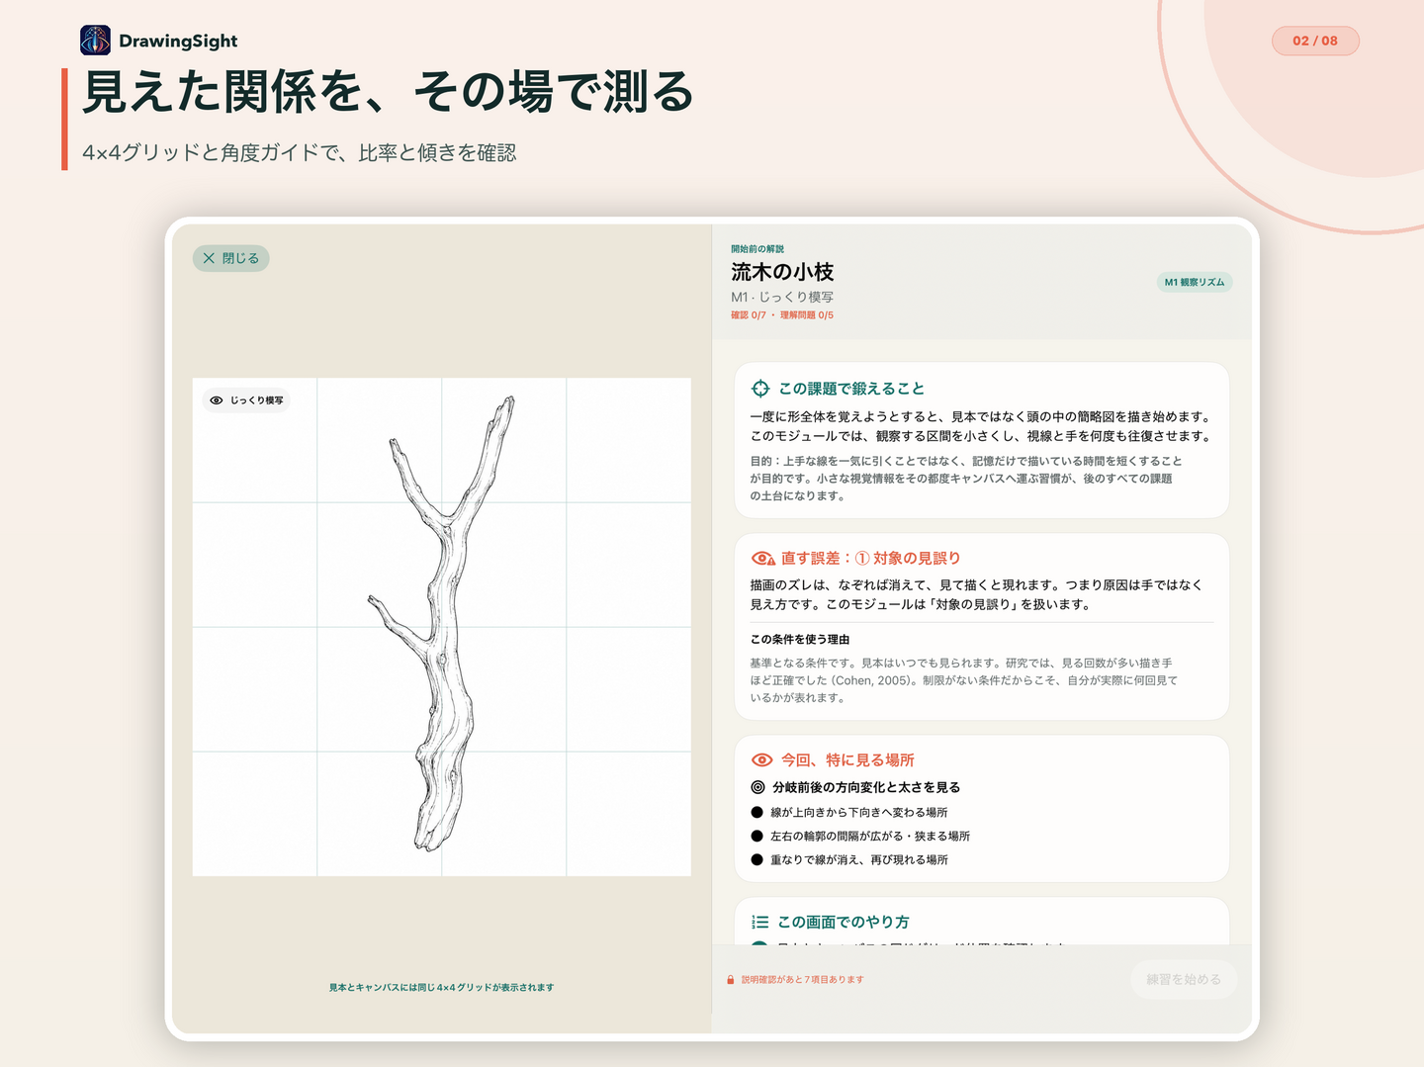Close the panel with 閉じる button
1424x1067 pixels.
[x=231, y=258]
